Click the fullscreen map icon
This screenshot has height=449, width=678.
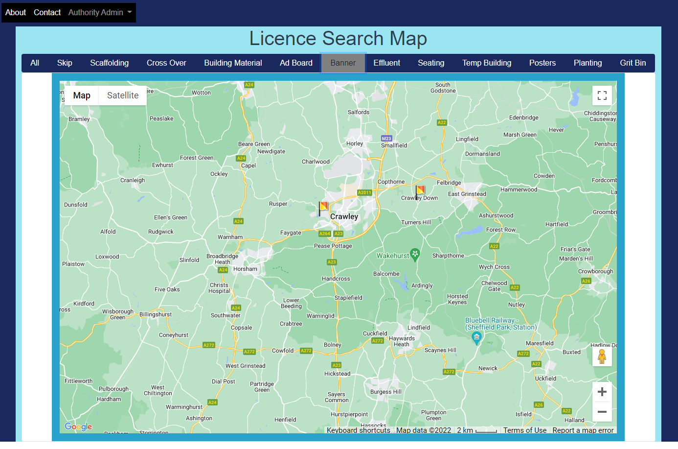pyautogui.click(x=602, y=95)
